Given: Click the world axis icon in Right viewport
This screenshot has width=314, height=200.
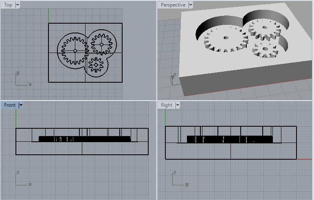Looking at the screenshot, I should (x=180, y=178).
